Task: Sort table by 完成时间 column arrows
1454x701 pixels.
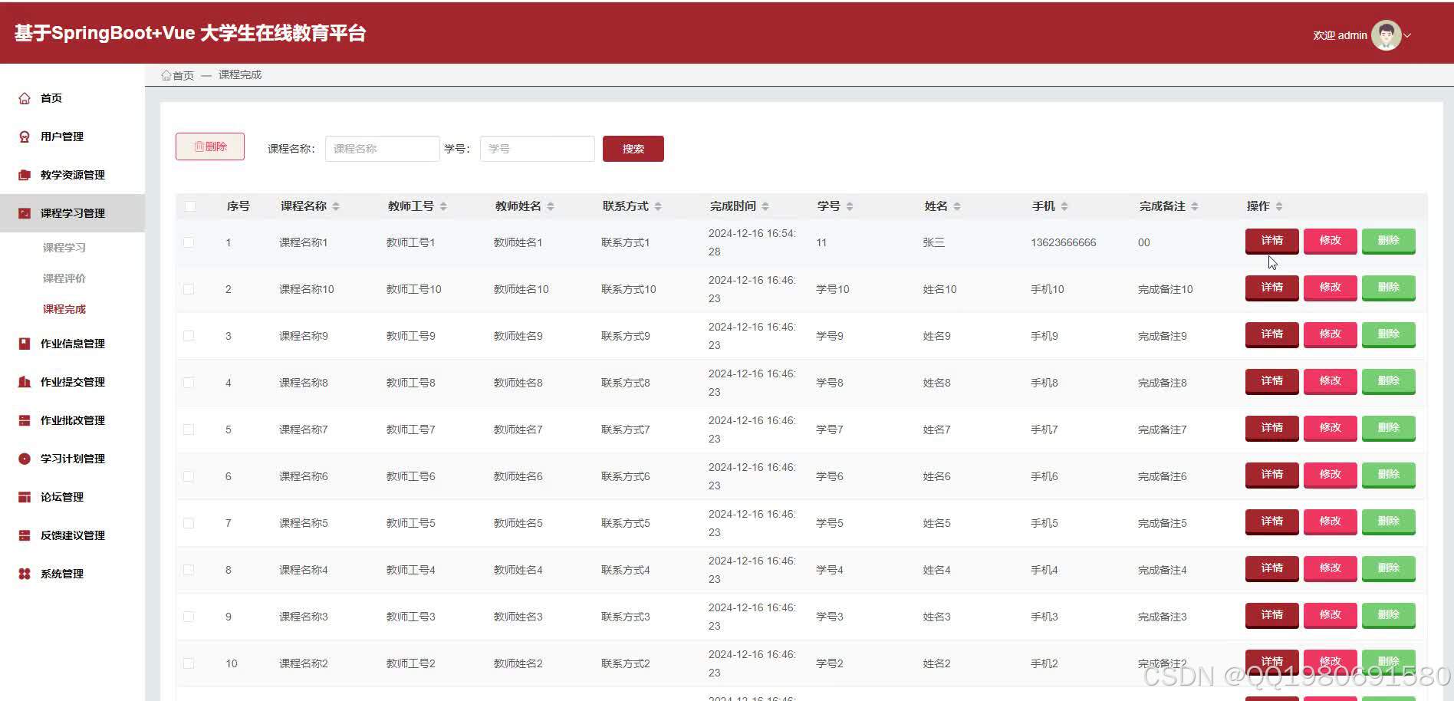Action: [769, 206]
